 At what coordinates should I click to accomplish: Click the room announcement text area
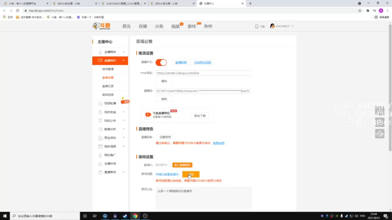click(x=204, y=198)
